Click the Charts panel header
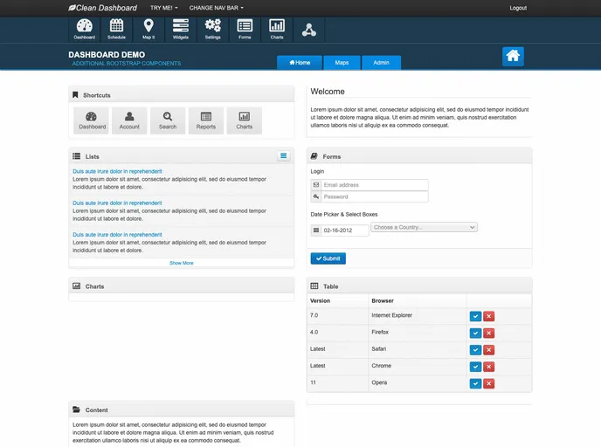The width and height of the screenshot is (601, 447). pos(182,286)
